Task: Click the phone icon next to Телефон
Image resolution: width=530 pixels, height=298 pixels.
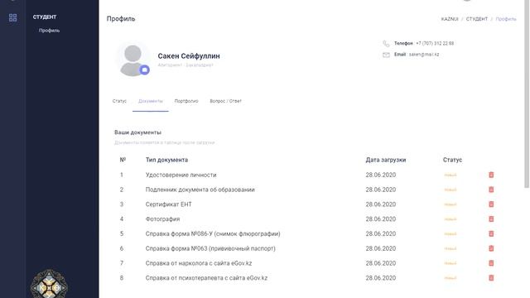Action: [x=386, y=44]
